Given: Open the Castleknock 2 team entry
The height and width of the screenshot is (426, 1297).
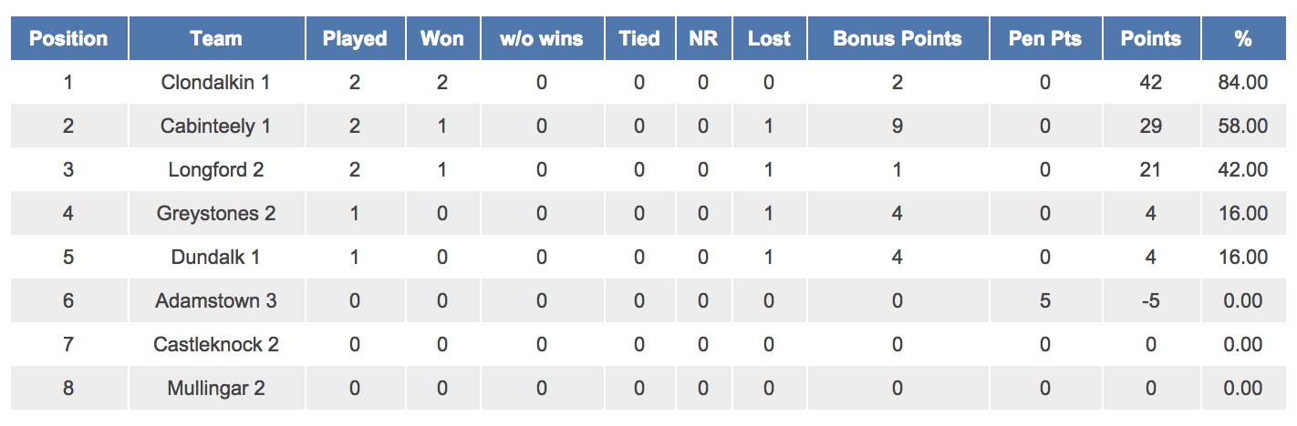Looking at the screenshot, I should point(216,345).
